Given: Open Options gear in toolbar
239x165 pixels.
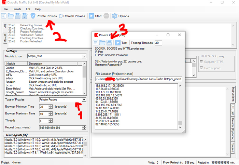Looking at the screenshot, I should pos(121,16).
